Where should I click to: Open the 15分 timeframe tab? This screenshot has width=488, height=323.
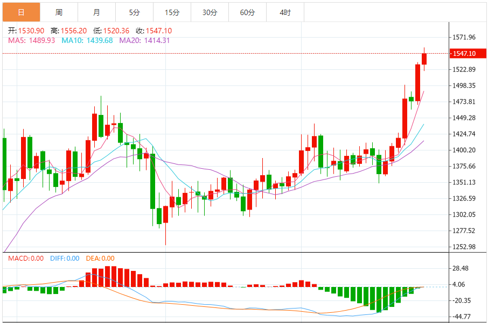[x=172, y=12]
